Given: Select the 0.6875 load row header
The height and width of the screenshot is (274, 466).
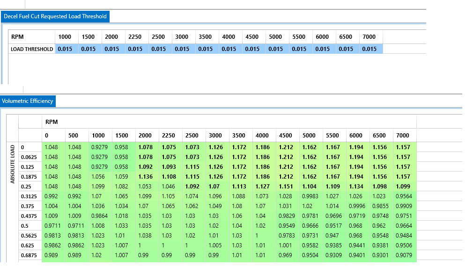Looking at the screenshot, I should (30, 255).
